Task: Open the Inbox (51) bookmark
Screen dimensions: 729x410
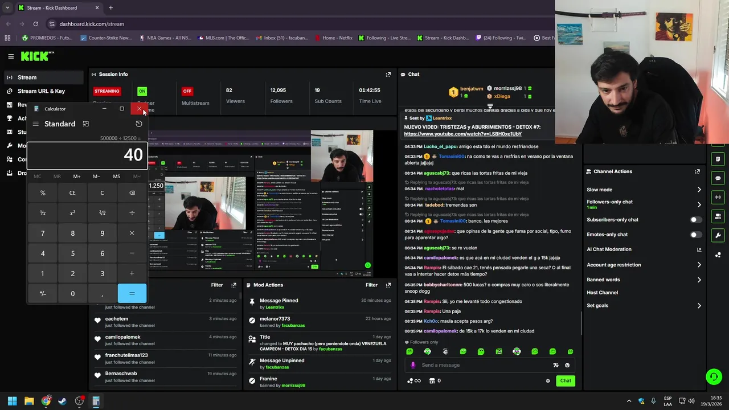Action: pos(281,38)
